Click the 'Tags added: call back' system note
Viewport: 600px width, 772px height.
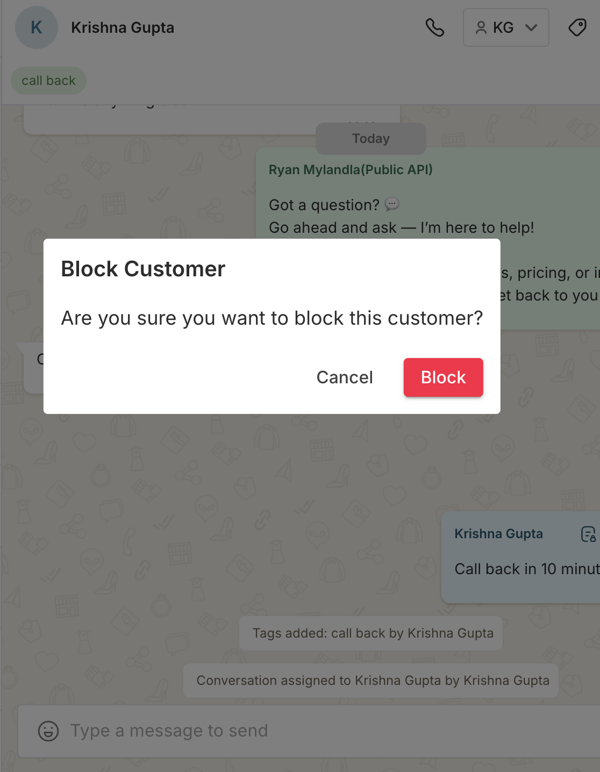373,633
